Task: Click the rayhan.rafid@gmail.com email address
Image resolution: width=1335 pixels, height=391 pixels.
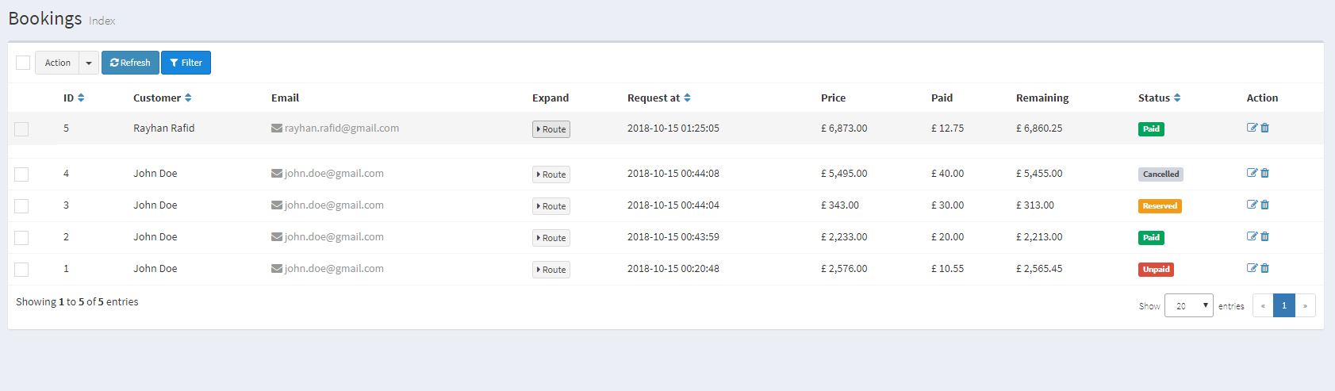Action: (x=341, y=128)
